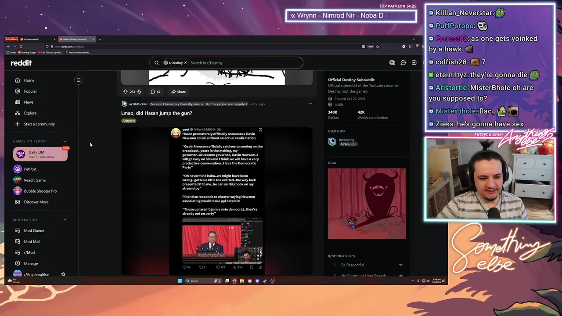
Task: Open the 47 comments
Action: coord(155,92)
